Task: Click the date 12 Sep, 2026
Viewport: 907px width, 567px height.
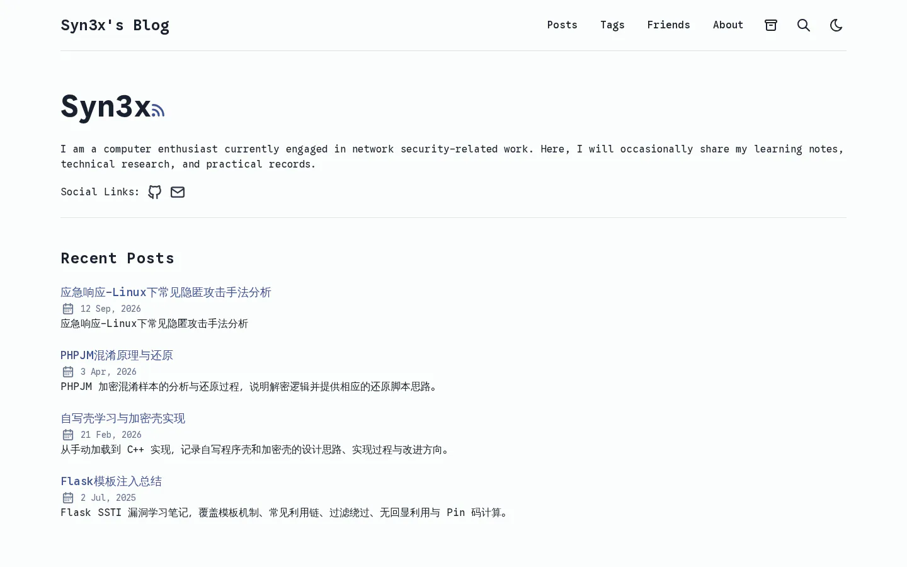Action: [111, 309]
